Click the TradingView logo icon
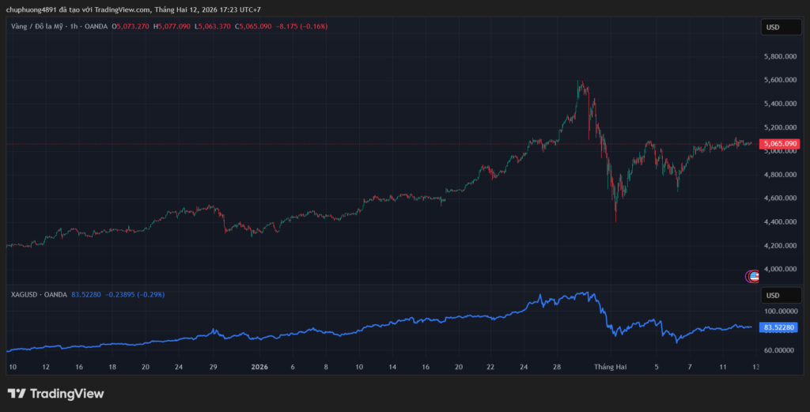This screenshot has width=810, height=412. 18,394
